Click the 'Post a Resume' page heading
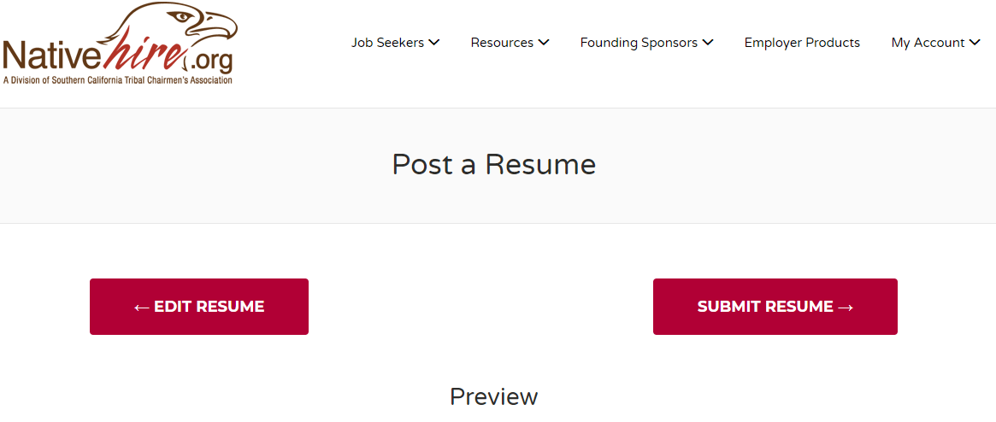 pyautogui.click(x=493, y=164)
